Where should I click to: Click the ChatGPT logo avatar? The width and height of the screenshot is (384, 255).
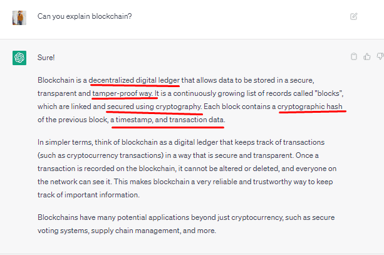[x=19, y=58]
